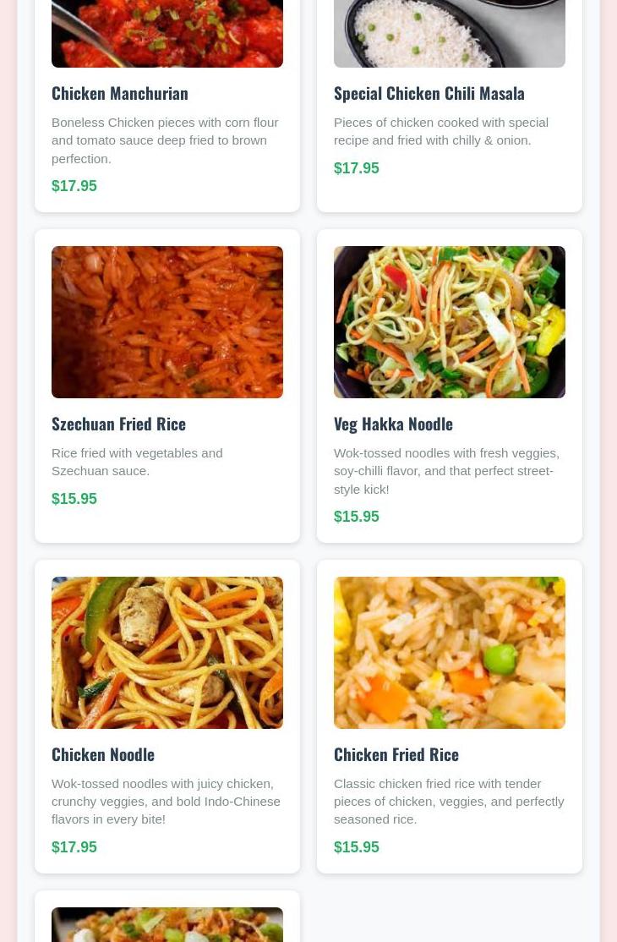
Task: Select the Special Chicken Chili Masala heading
Action: [429, 94]
